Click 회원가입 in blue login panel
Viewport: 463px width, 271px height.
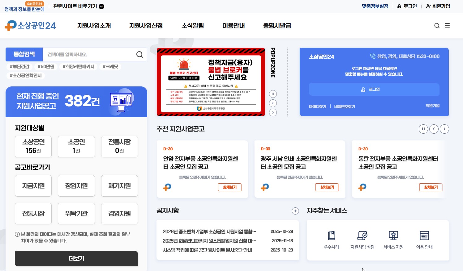[432, 106]
